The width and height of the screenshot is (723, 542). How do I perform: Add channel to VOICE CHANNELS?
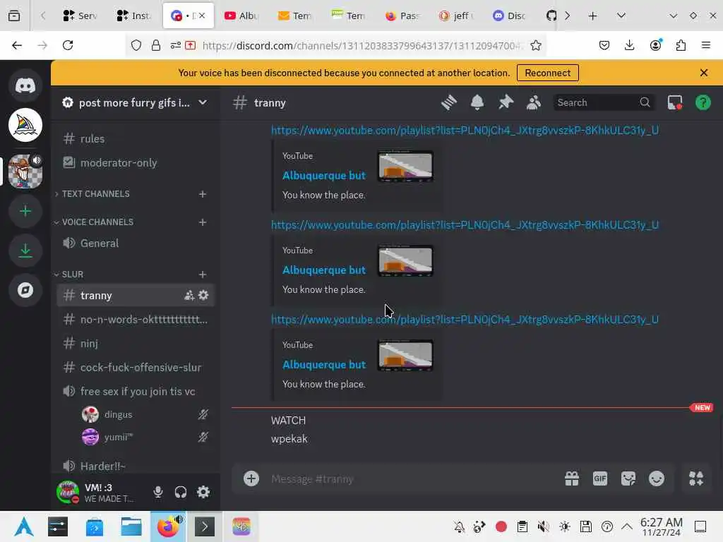tap(203, 222)
